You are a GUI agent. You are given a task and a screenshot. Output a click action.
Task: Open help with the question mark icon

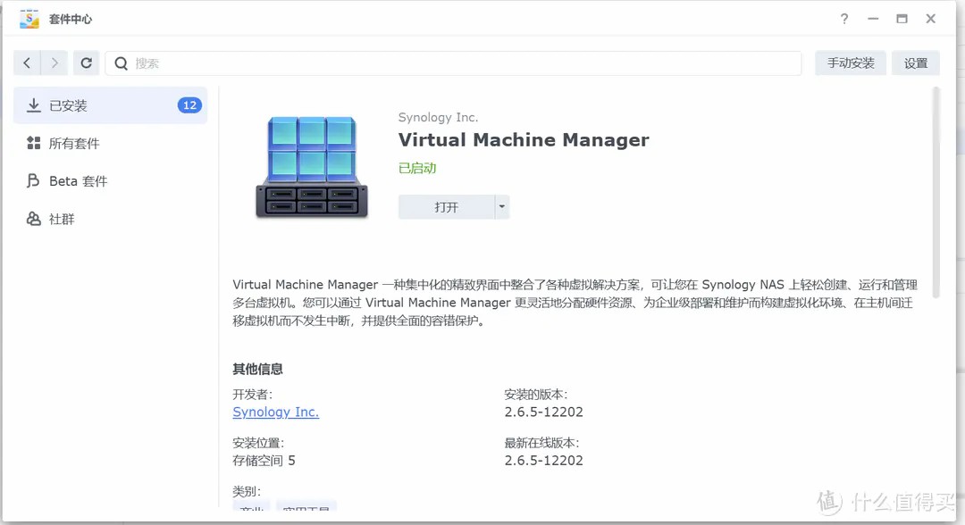pos(844,19)
